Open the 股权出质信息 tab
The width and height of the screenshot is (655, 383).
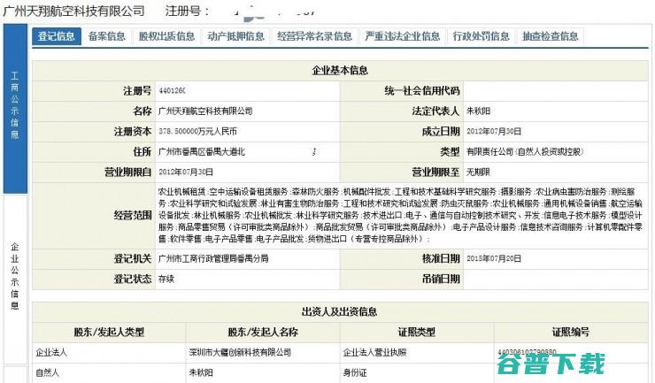pos(166,36)
